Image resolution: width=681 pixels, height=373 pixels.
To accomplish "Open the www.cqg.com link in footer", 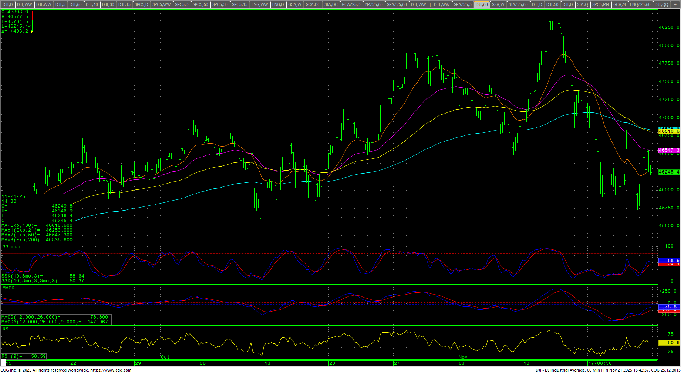I will point(111,370).
